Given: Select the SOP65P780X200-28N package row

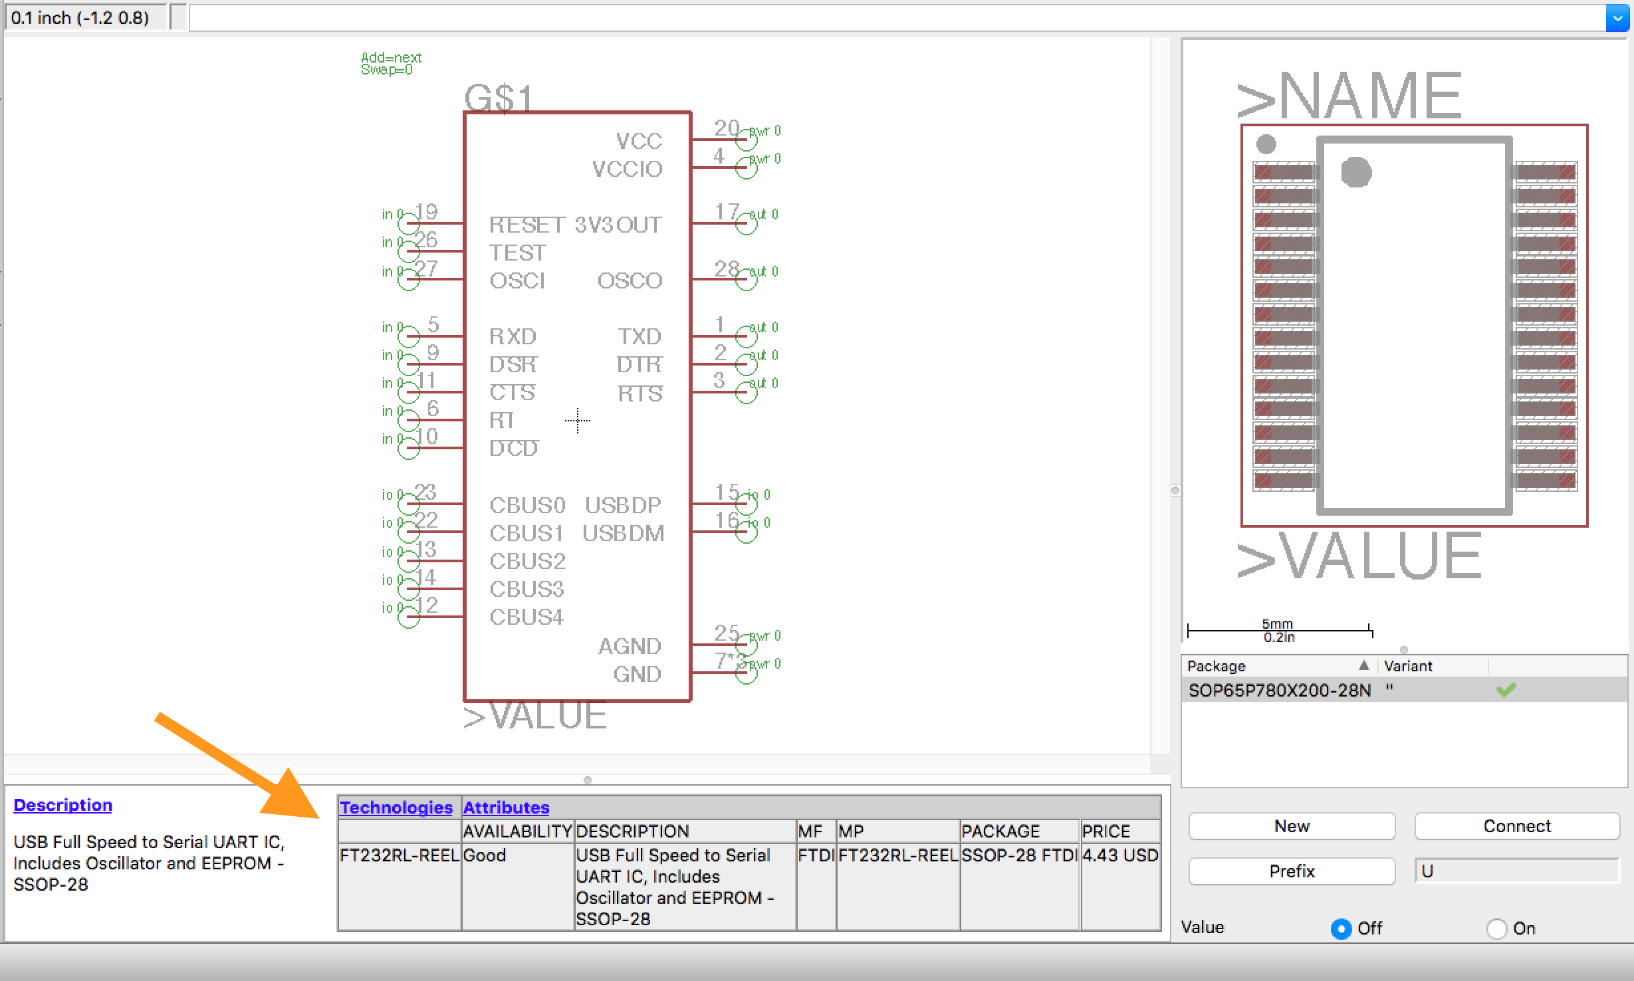Looking at the screenshot, I should (x=1404, y=690).
